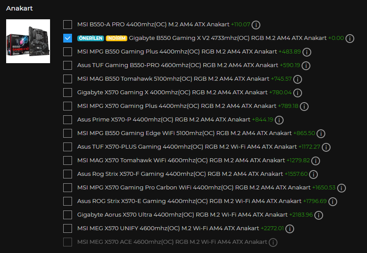The height and width of the screenshot is (253, 367).
Task: Click the Anakart section heading
Action: tap(19, 8)
